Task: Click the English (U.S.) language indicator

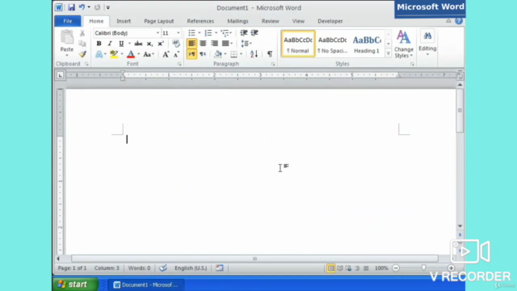Action: [191, 268]
